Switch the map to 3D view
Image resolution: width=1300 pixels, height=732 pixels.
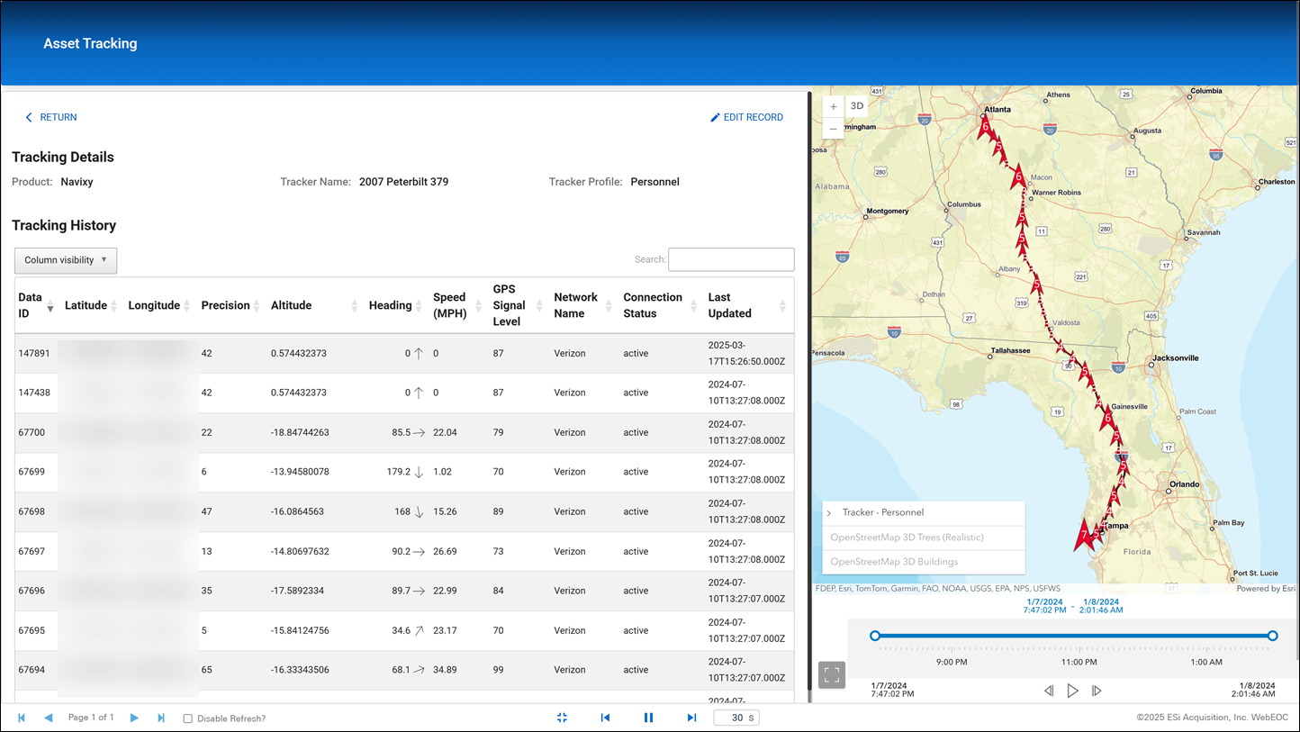click(x=856, y=105)
